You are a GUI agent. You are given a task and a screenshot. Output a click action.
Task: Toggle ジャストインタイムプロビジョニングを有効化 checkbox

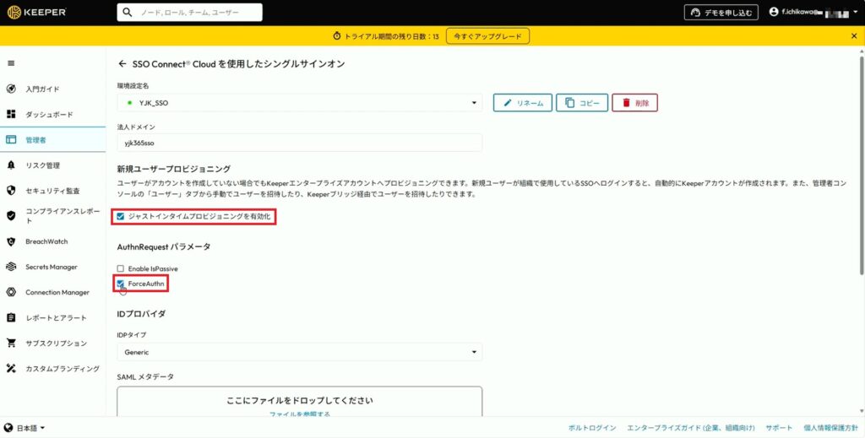coord(120,217)
